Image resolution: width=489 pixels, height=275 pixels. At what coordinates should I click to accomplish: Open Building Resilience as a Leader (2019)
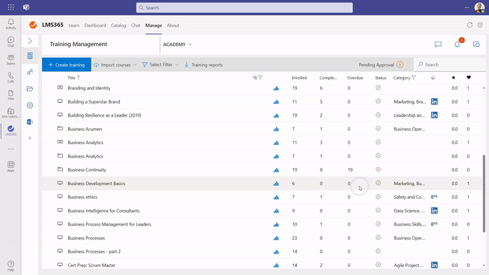104,115
